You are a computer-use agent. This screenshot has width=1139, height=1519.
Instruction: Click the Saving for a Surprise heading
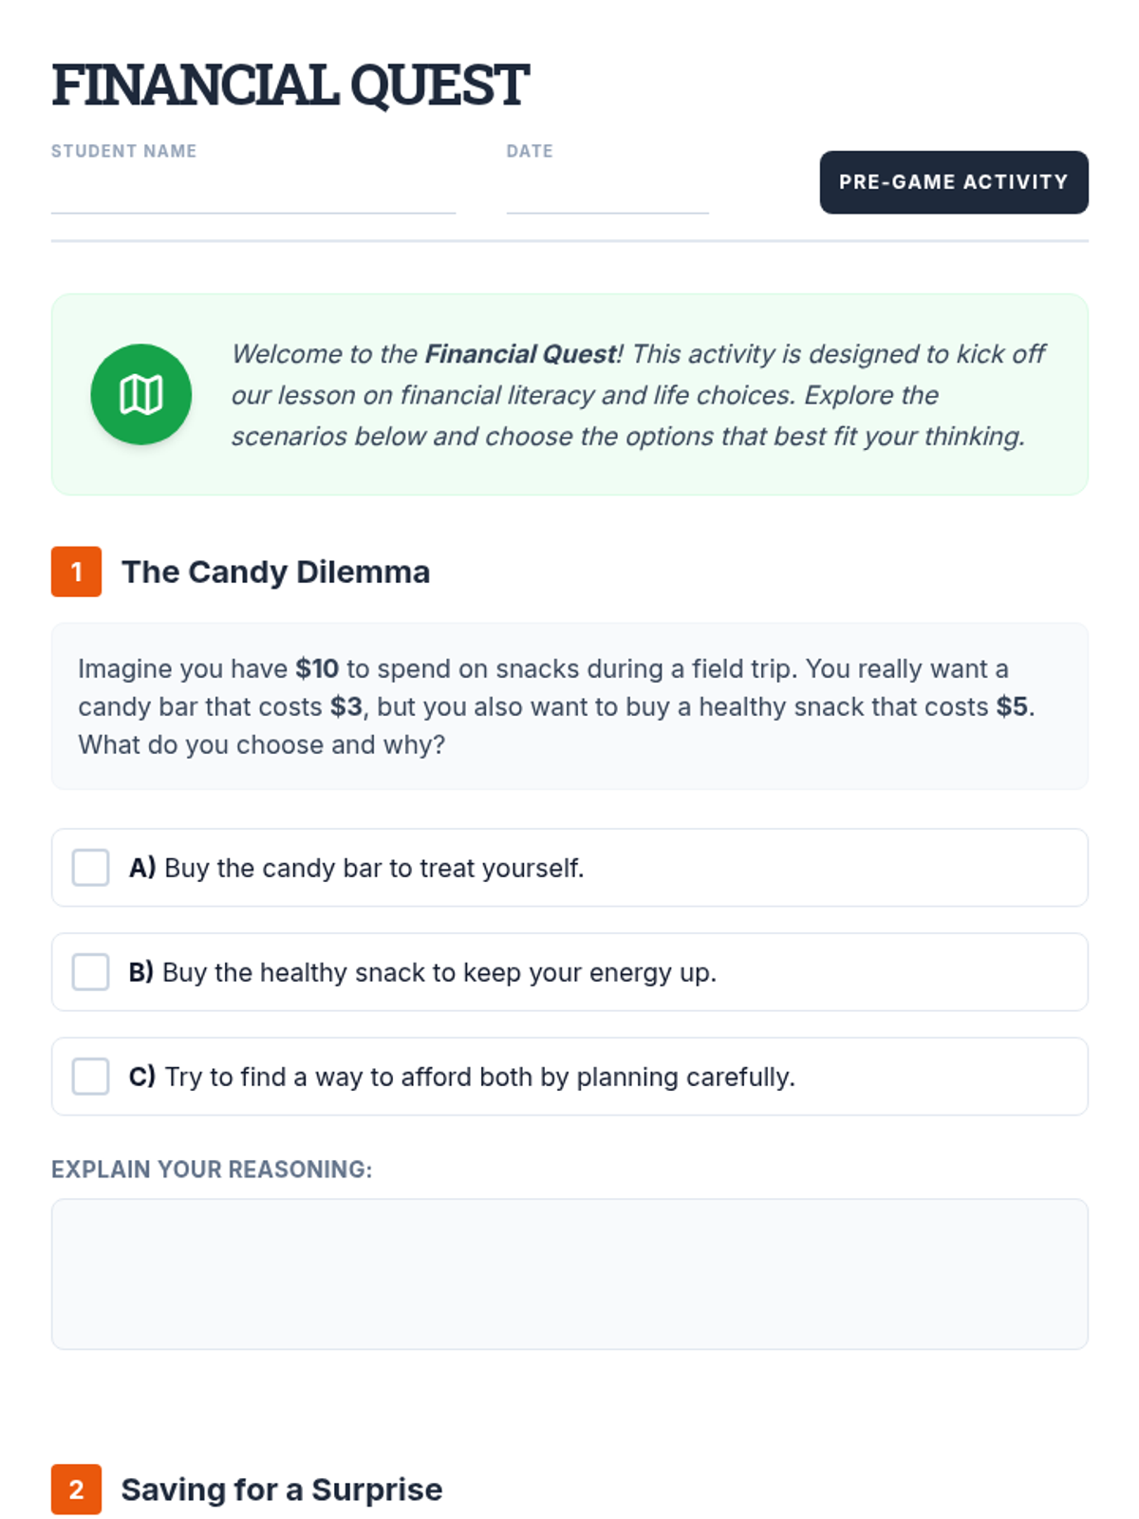(x=281, y=1489)
